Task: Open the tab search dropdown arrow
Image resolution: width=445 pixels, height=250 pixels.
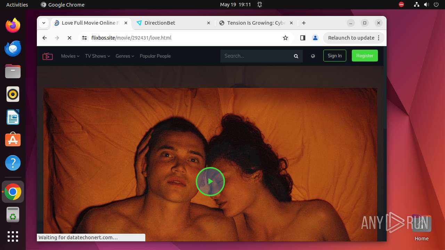Action: coord(43,23)
